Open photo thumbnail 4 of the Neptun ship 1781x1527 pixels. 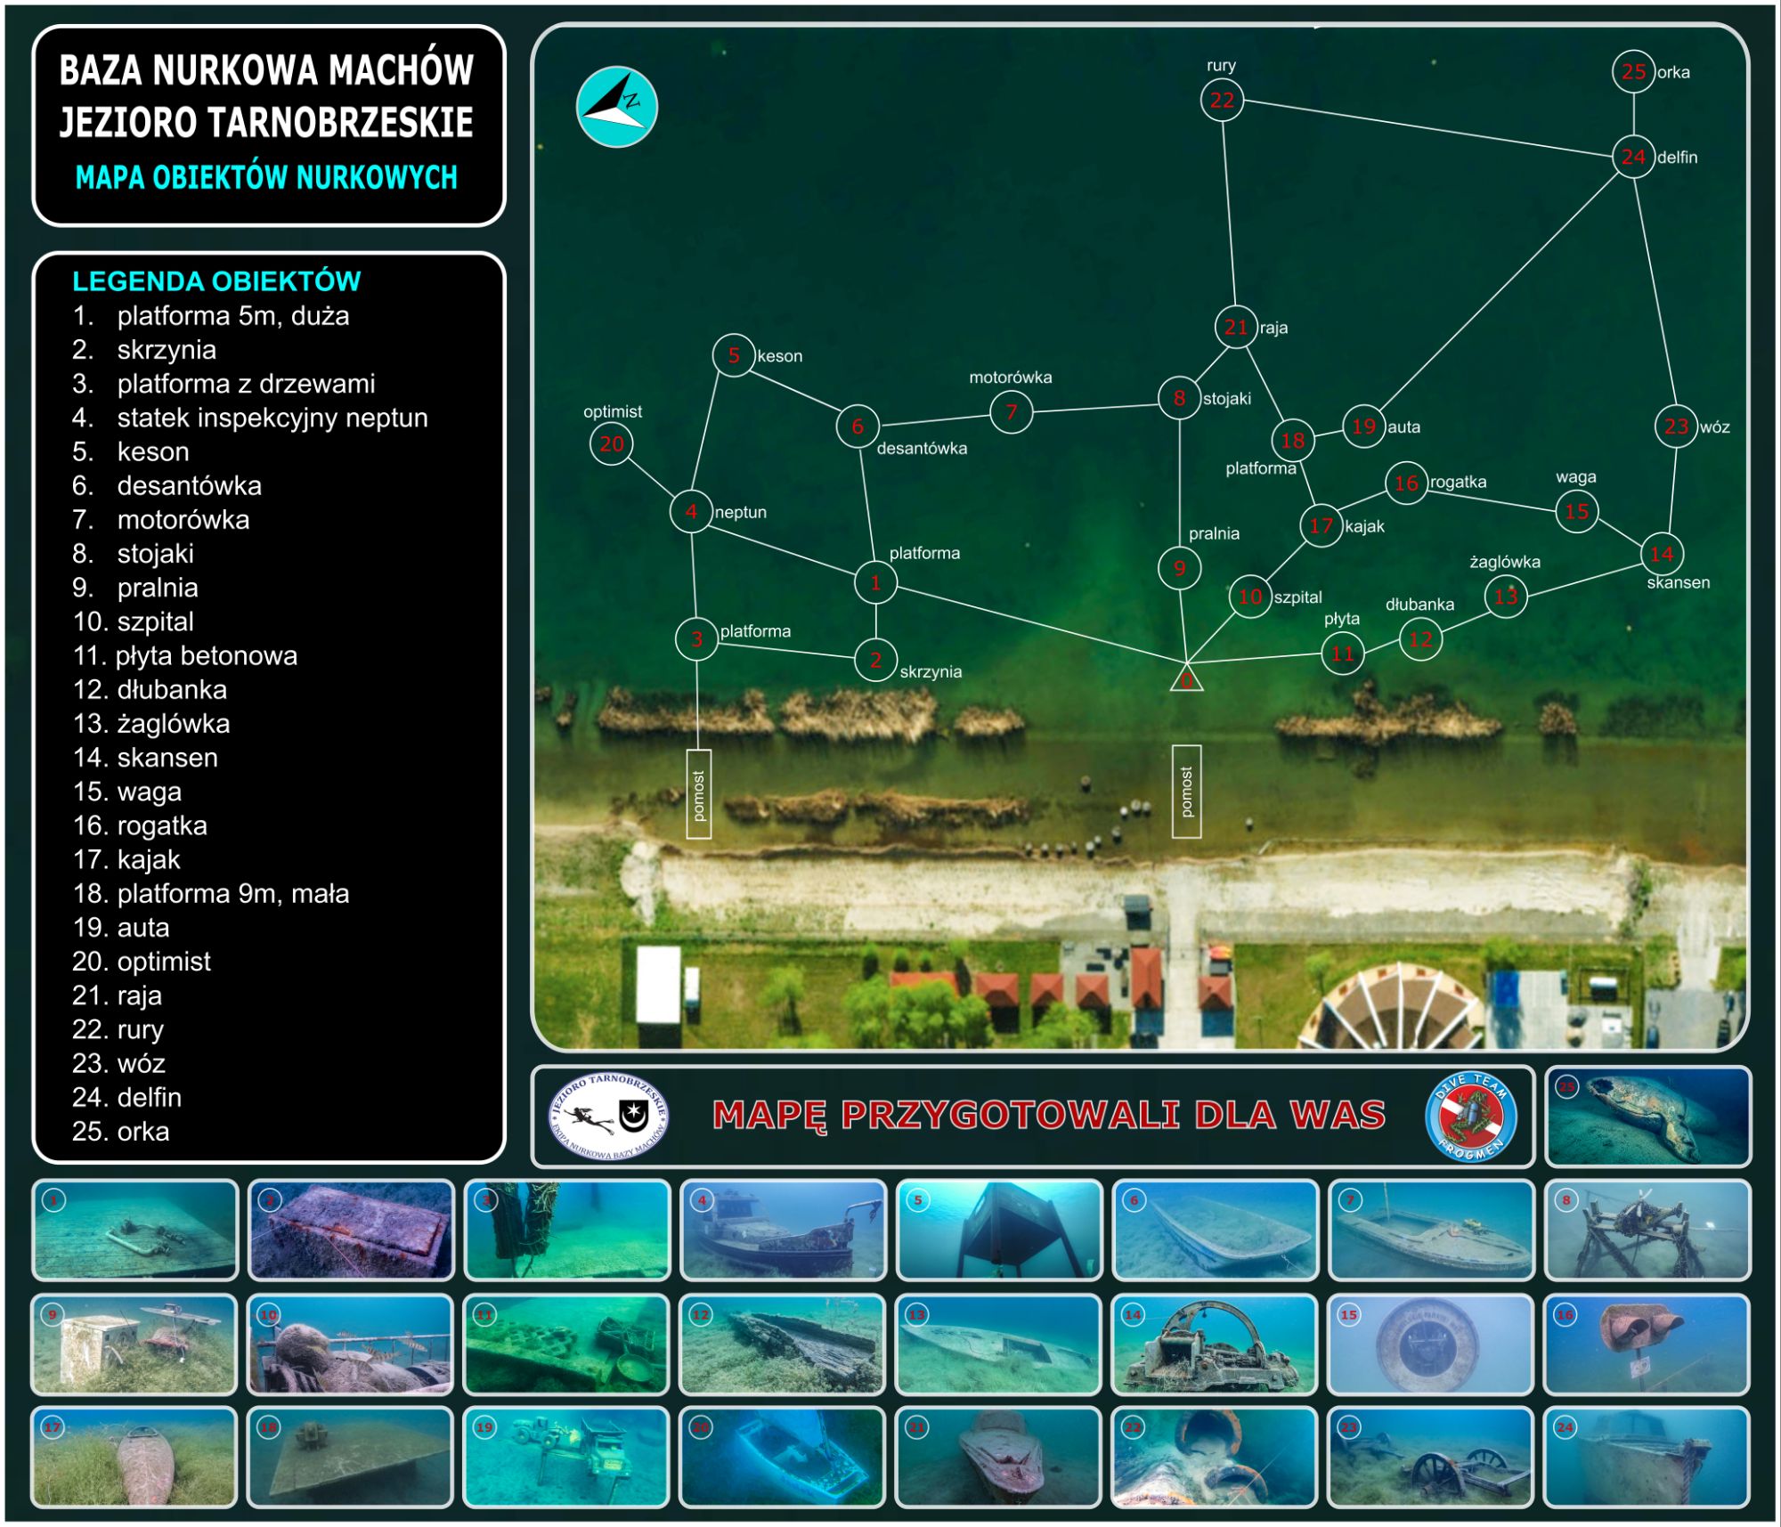tap(784, 1231)
